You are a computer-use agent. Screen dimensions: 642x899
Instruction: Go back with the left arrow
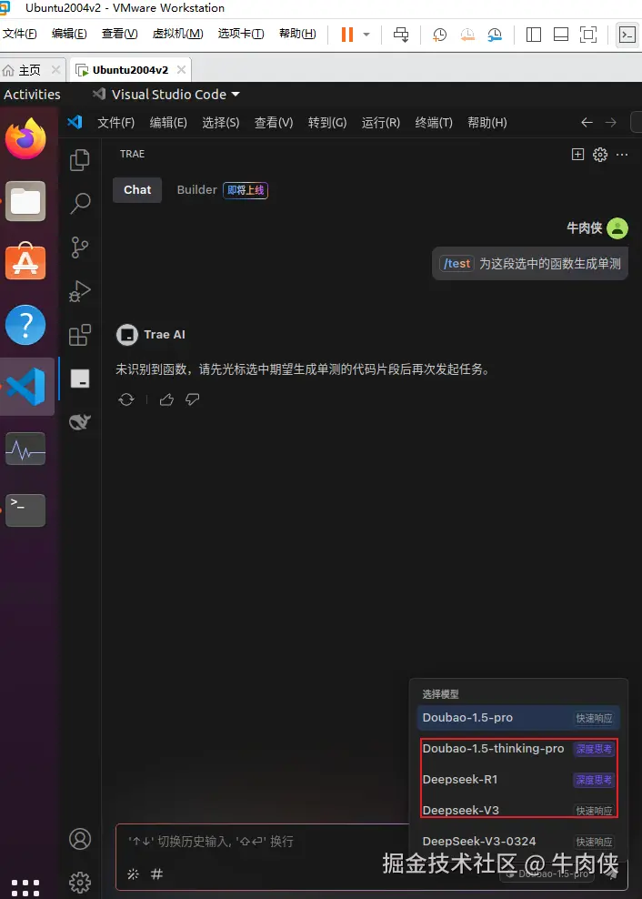pos(587,122)
